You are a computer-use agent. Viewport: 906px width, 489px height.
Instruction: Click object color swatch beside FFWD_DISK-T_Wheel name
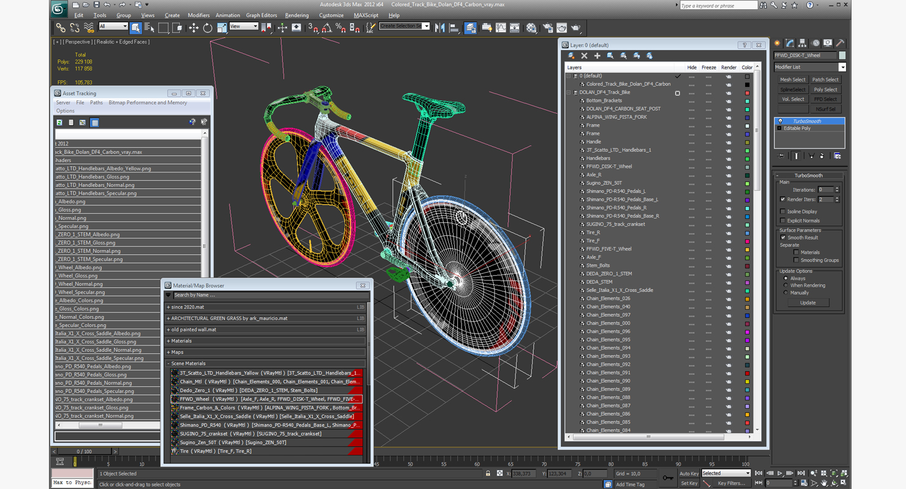pos(842,56)
